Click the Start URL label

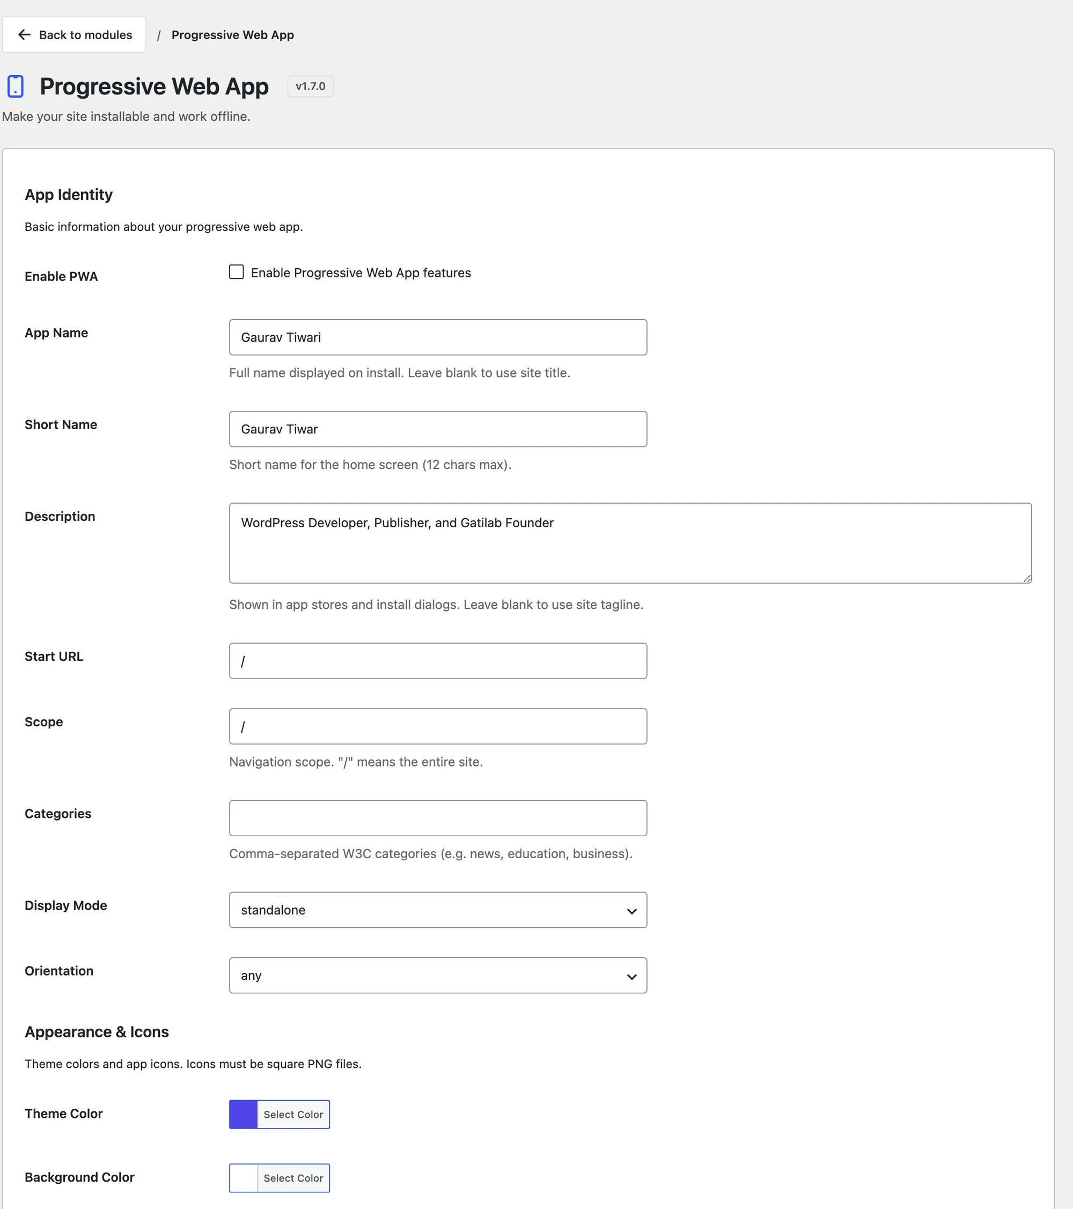click(x=54, y=657)
